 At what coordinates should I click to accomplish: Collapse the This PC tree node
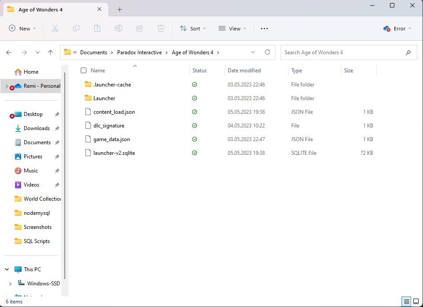click(7, 269)
